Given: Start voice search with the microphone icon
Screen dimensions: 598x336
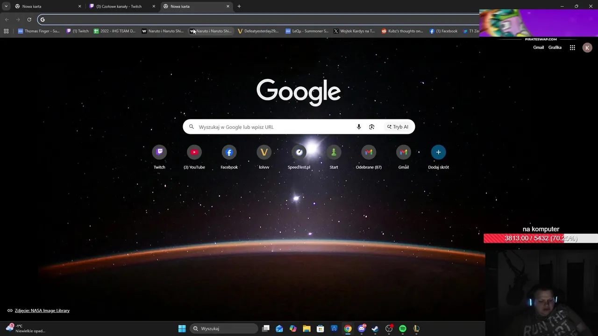Looking at the screenshot, I should pyautogui.click(x=359, y=127).
